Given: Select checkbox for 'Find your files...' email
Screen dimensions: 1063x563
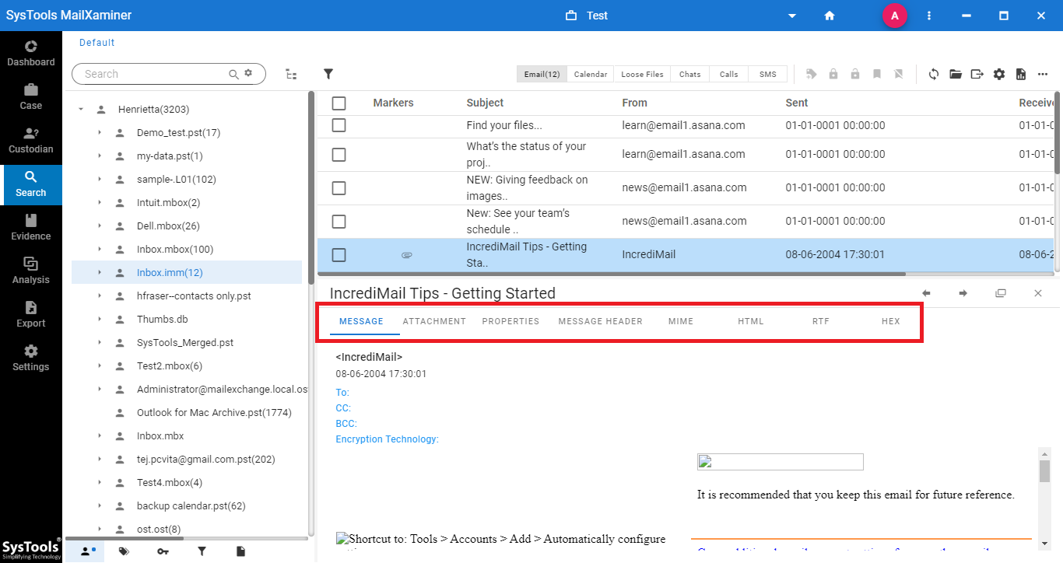Looking at the screenshot, I should click(339, 125).
